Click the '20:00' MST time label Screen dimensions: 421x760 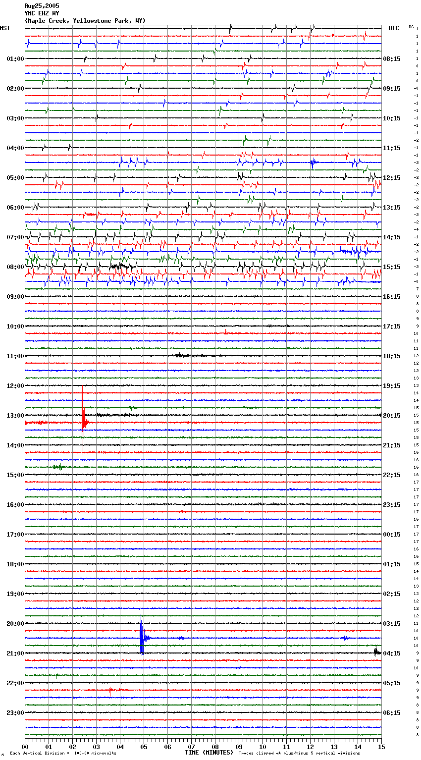15,624
